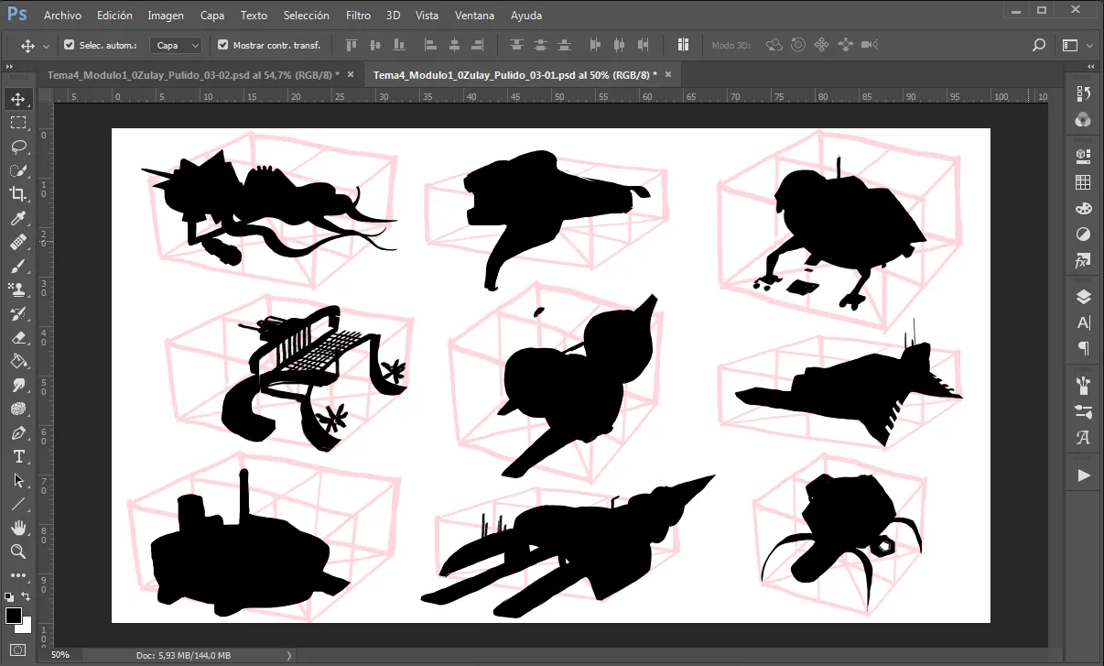Open the Color panel icon

tap(1084, 209)
